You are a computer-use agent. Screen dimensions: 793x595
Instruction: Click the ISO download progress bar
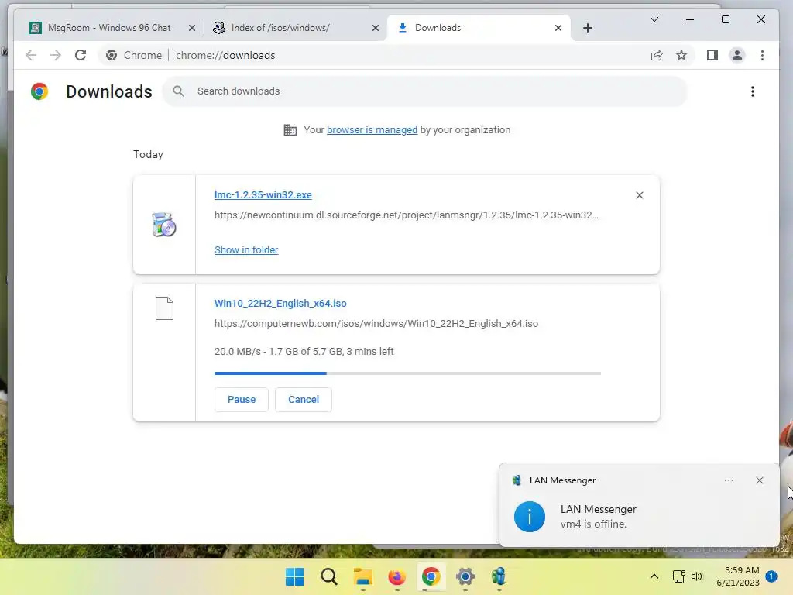407,373
